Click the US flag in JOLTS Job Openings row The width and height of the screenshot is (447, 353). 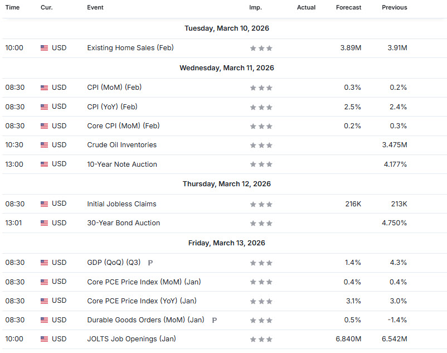44,339
